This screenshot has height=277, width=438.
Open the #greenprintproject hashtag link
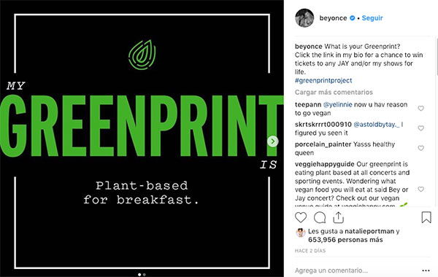[323, 80]
